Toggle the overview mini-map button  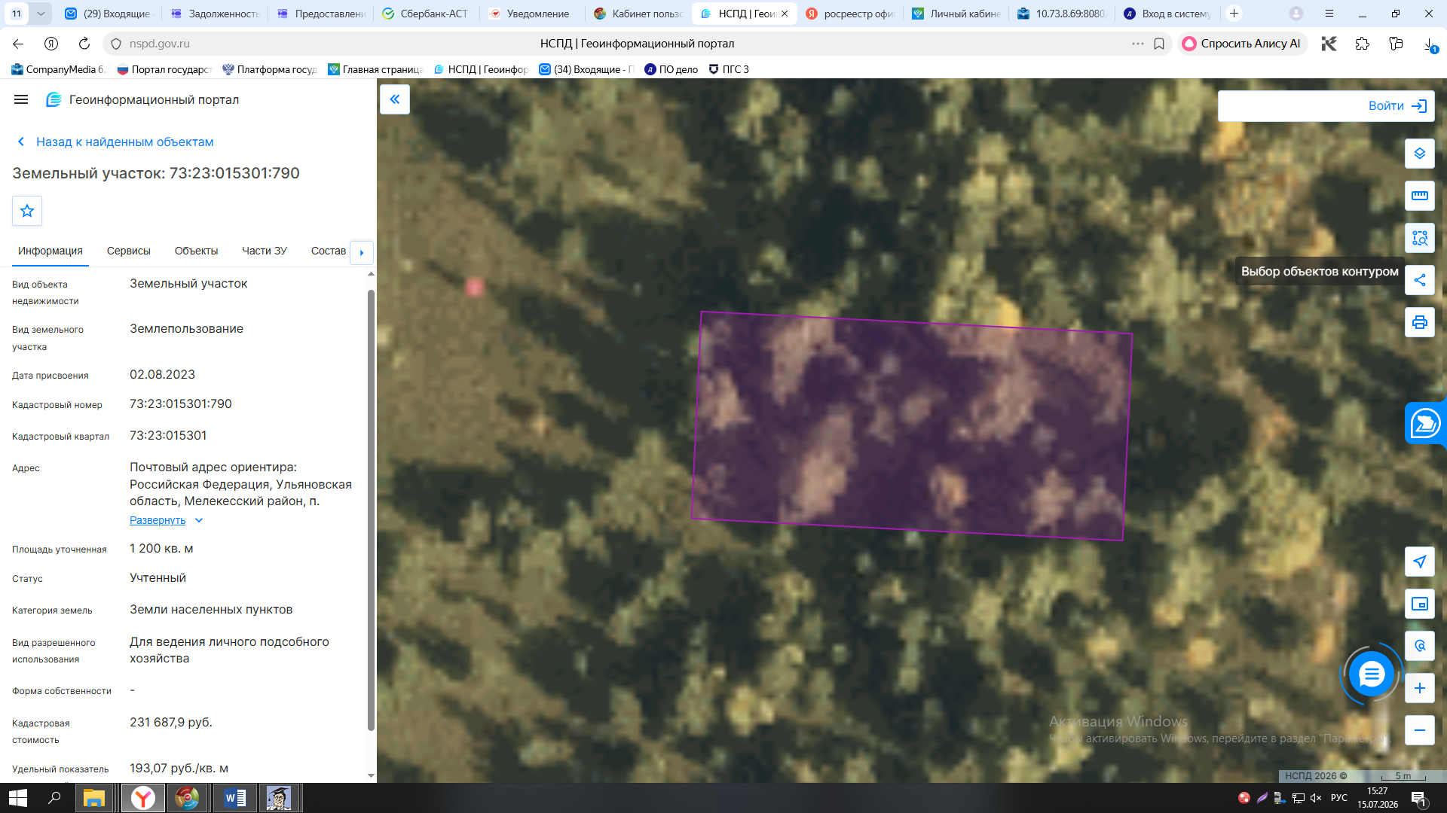click(x=1419, y=604)
